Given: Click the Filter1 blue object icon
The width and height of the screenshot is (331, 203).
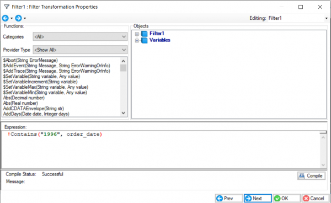Looking at the screenshot, I should click(x=145, y=34).
